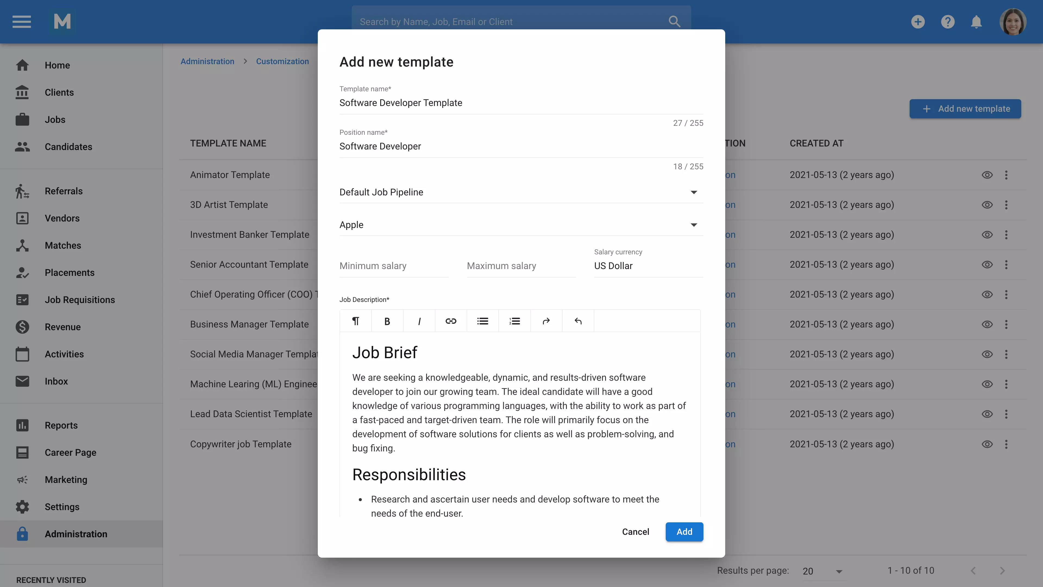Apply italic formatting in editor toolbar
This screenshot has width=1043, height=587.
click(419, 321)
